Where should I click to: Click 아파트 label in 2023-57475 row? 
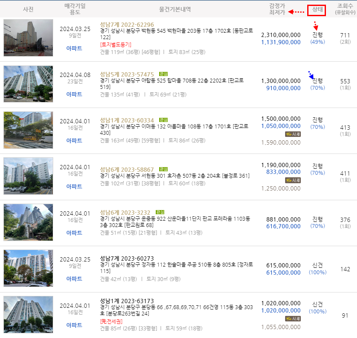pyautogui.click(x=74, y=94)
